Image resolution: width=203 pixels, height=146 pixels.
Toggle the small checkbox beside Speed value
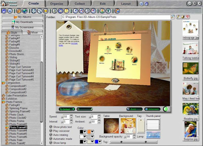click(62, 117)
